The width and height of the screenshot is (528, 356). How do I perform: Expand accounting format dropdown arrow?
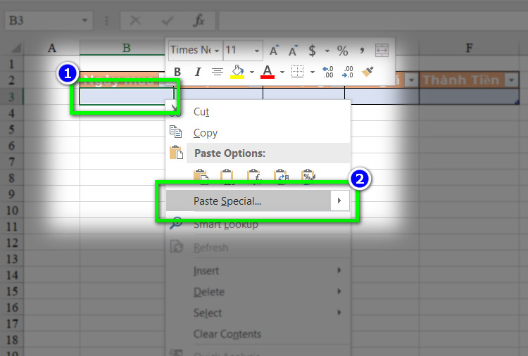327,51
